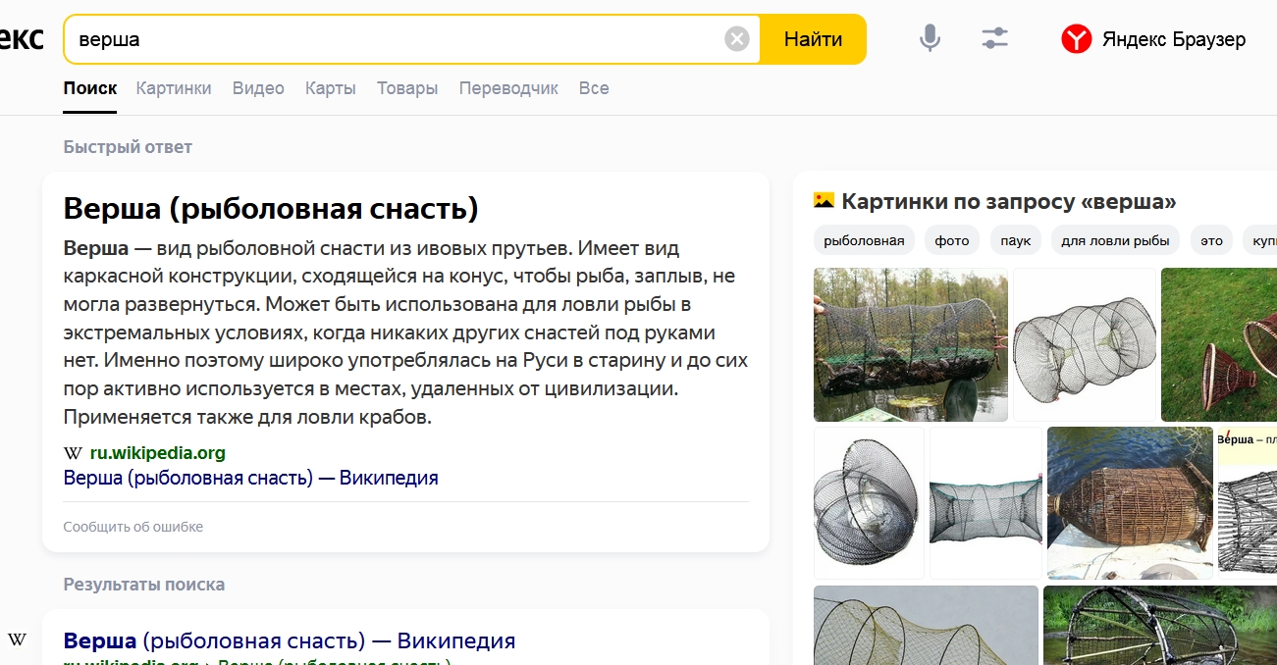Select the Поиск tab
This screenshot has height=665, width=1277.
pos(90,88)
